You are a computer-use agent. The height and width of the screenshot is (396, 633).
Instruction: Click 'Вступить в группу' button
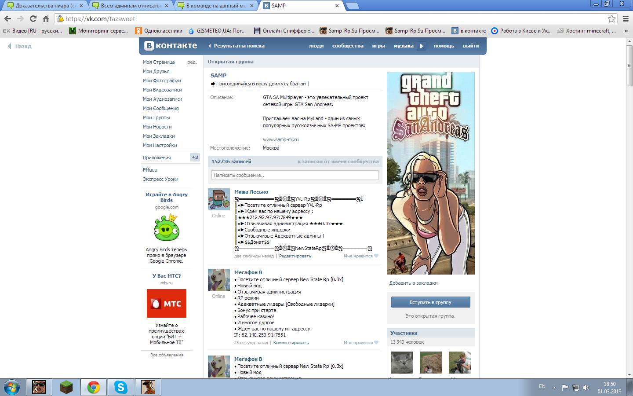point(430,302)
